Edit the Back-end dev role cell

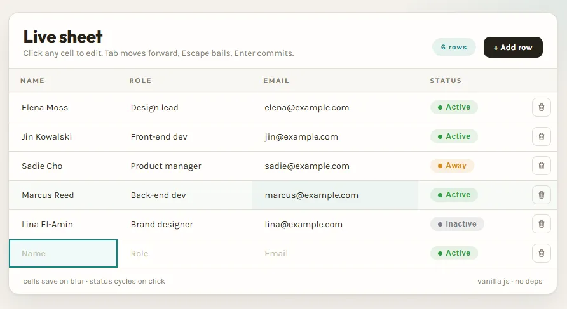pyautogui.click(x=185, y=195)
